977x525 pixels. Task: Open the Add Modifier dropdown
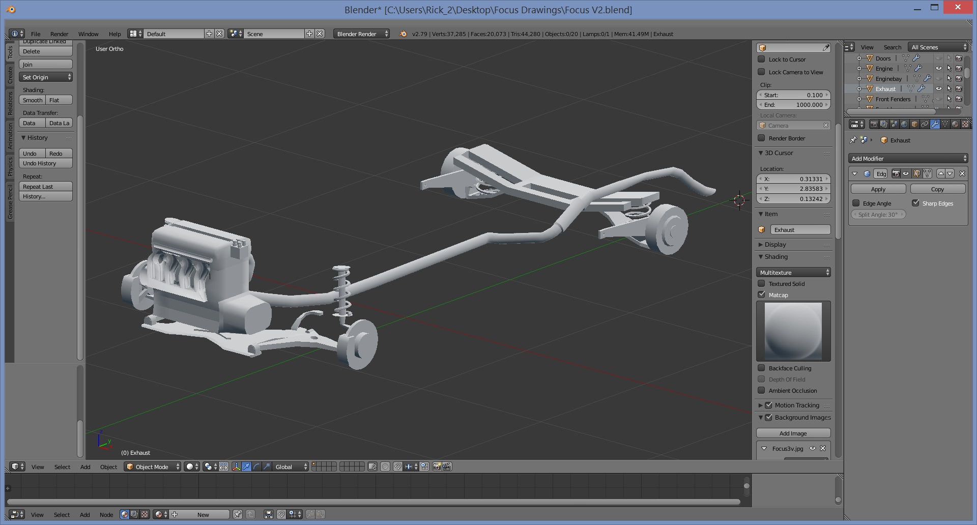(x=908, y=158)
